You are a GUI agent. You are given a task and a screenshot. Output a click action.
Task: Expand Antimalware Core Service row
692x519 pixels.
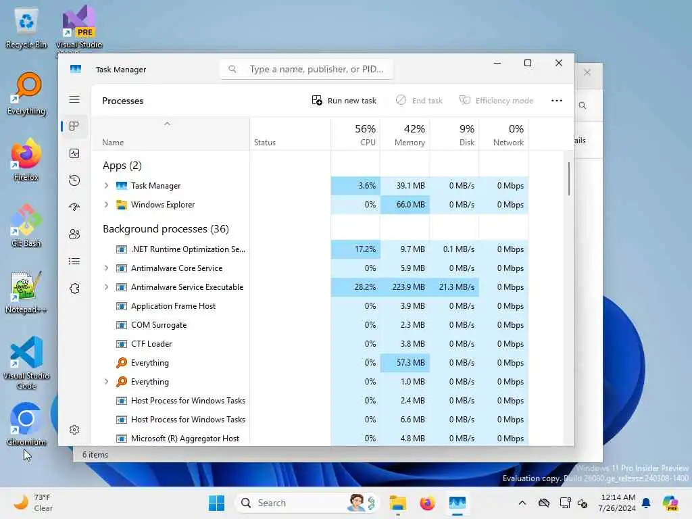tap(106, 268)
